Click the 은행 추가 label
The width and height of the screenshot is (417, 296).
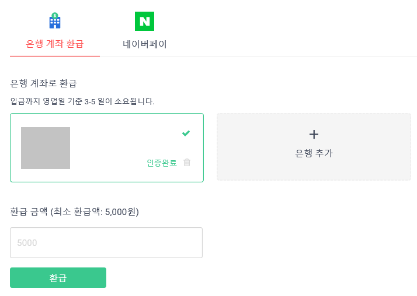[x=314, y=153]
